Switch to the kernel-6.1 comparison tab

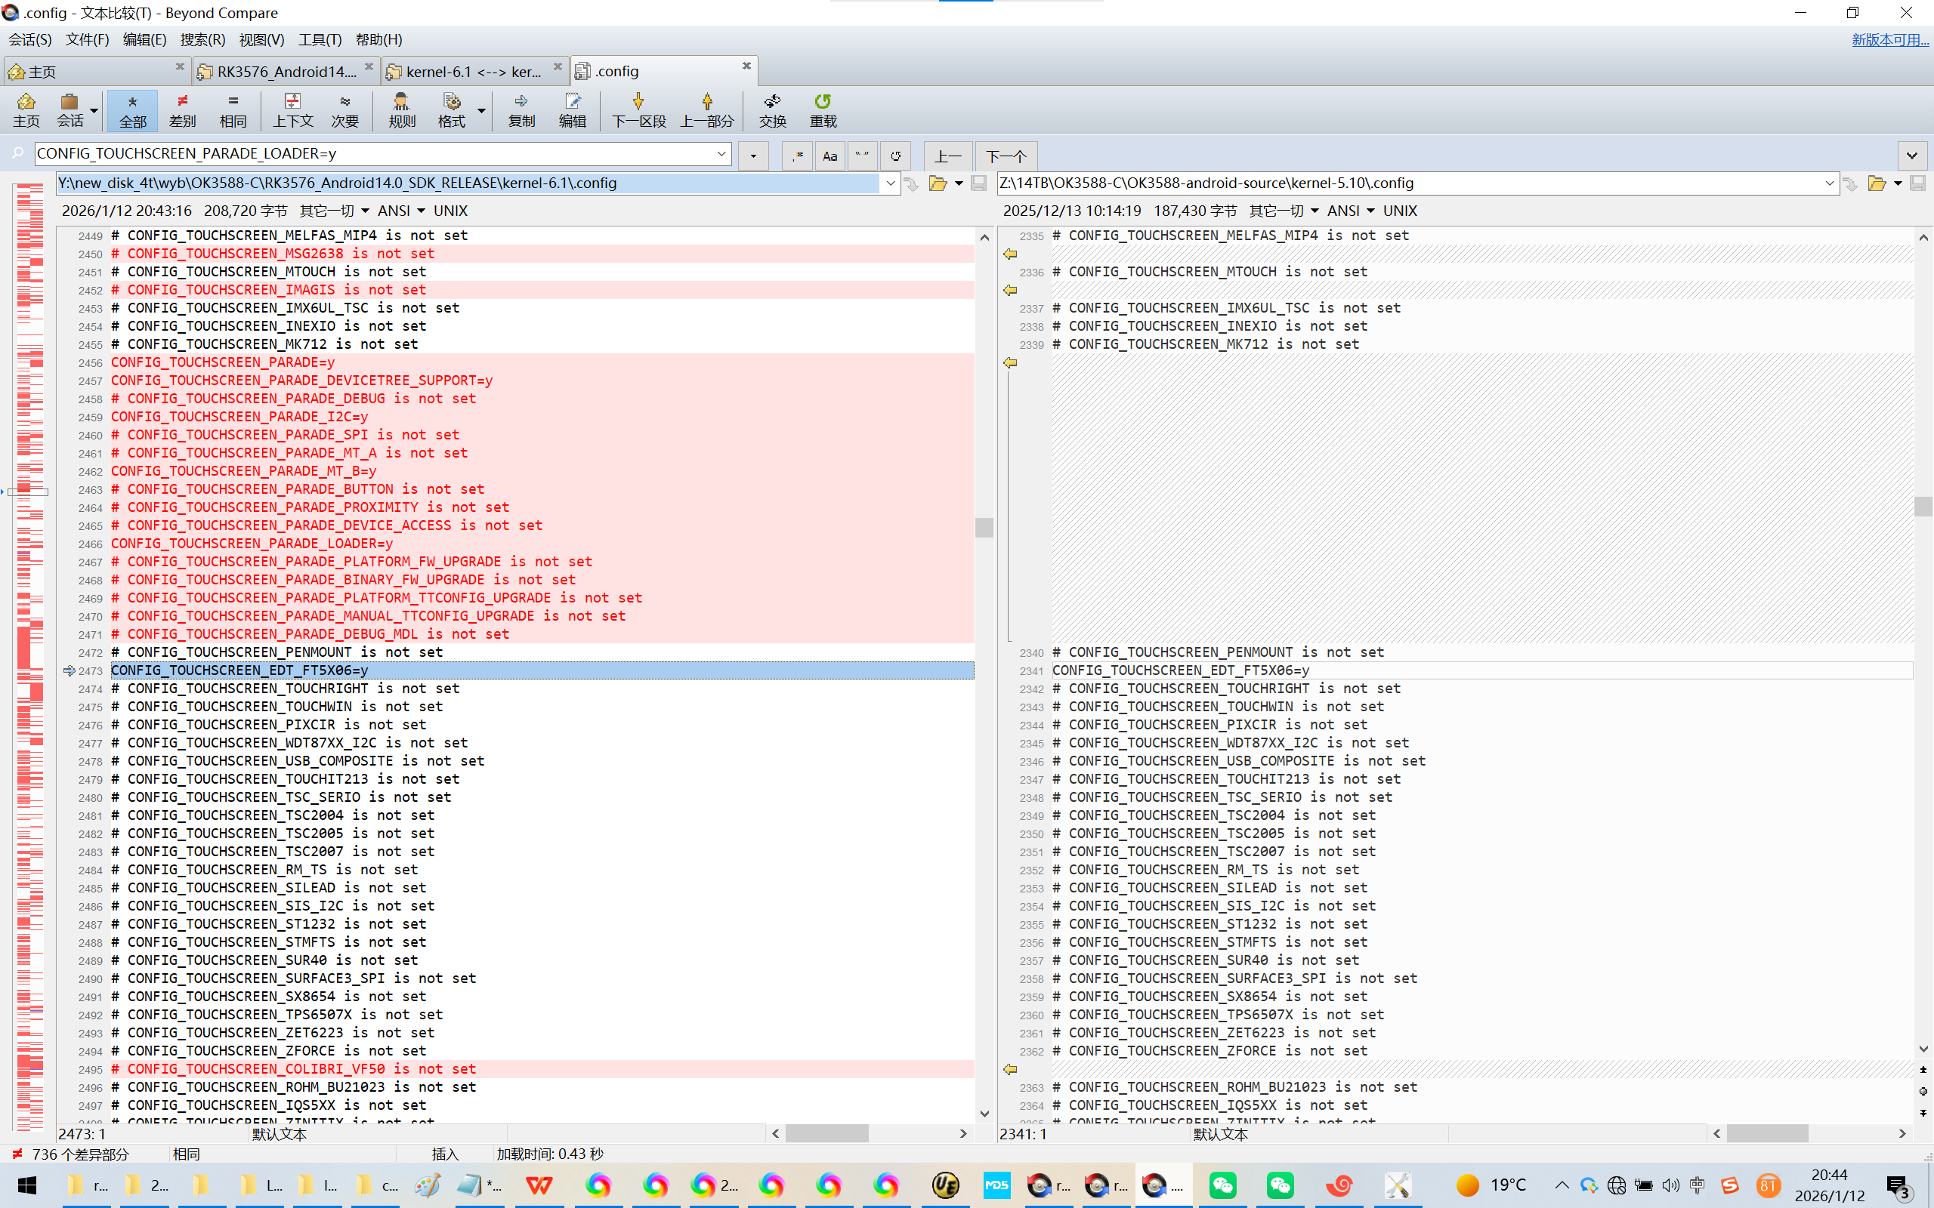[473, 72]
